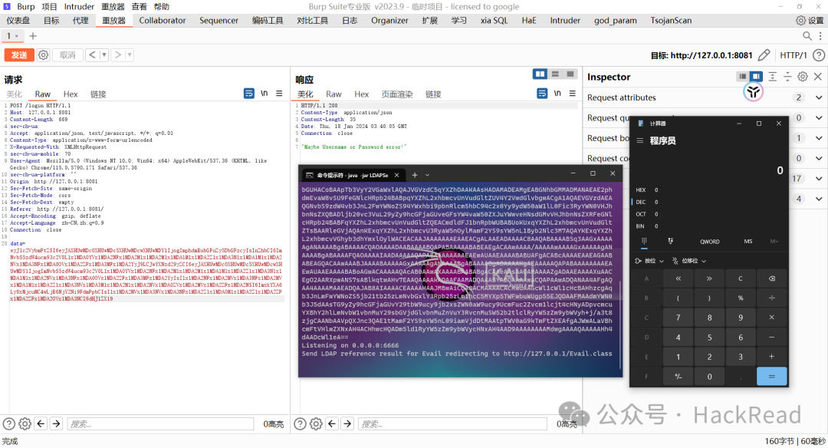Open send settings gear next to 发送
The image size is (828, 448).
(43, 55)
